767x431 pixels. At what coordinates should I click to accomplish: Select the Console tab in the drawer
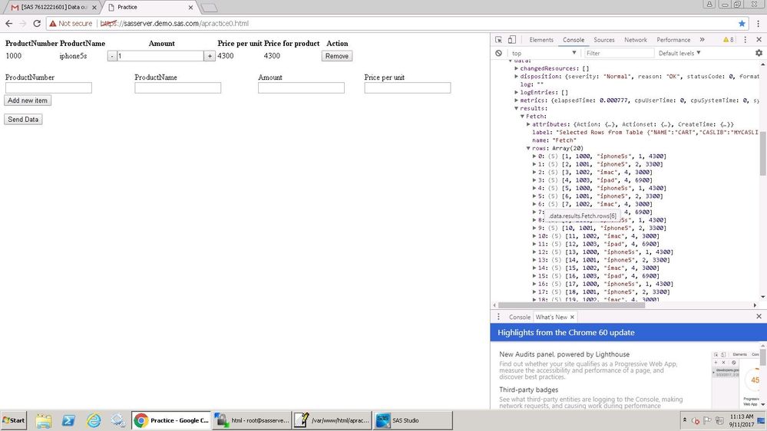pyautogui.click(x=520, y=317)
